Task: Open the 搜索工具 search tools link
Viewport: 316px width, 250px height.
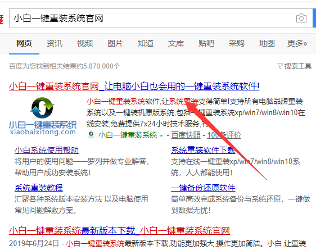Action: pos(298,66)
